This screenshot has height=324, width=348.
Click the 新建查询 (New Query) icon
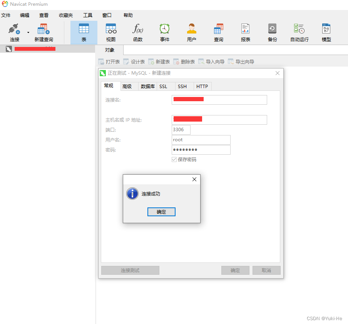(44, 32)
